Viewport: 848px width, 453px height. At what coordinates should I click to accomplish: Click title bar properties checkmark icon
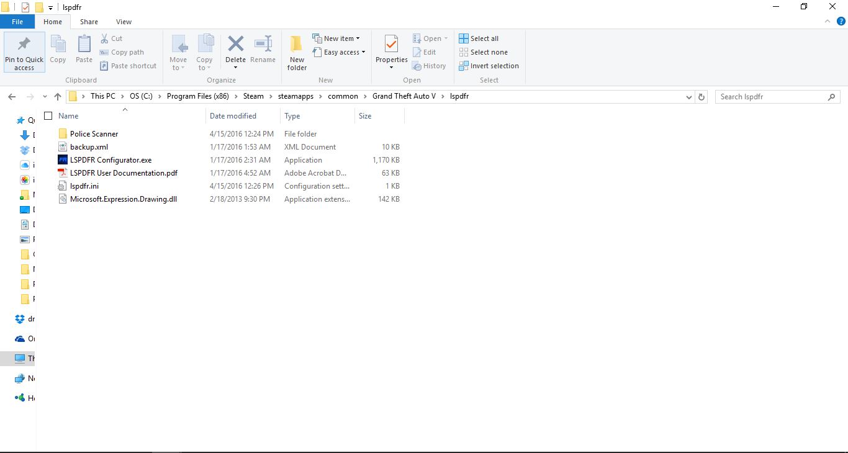(25, 7)
